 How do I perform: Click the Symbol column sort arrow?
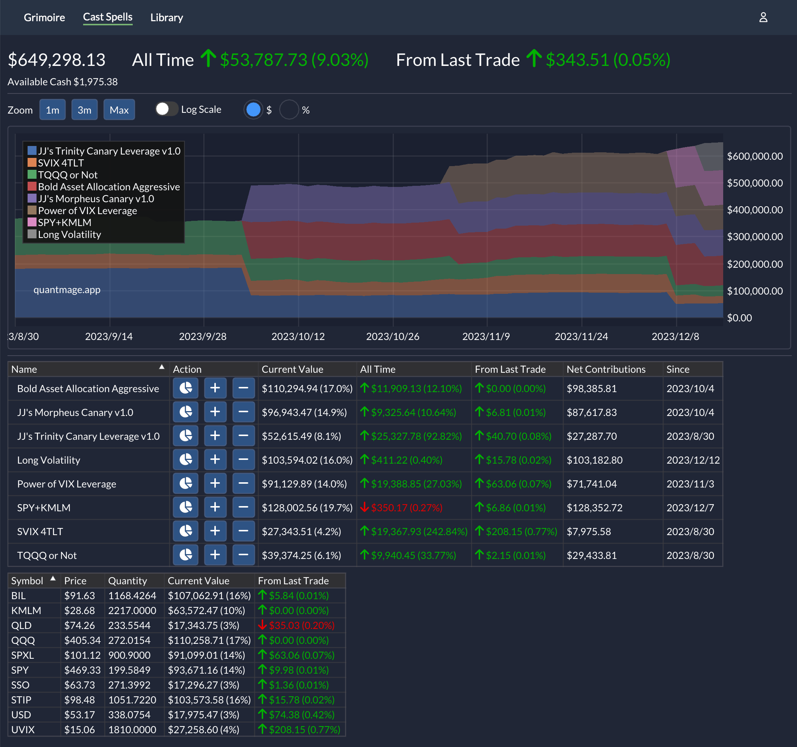(x=53, y=578)
